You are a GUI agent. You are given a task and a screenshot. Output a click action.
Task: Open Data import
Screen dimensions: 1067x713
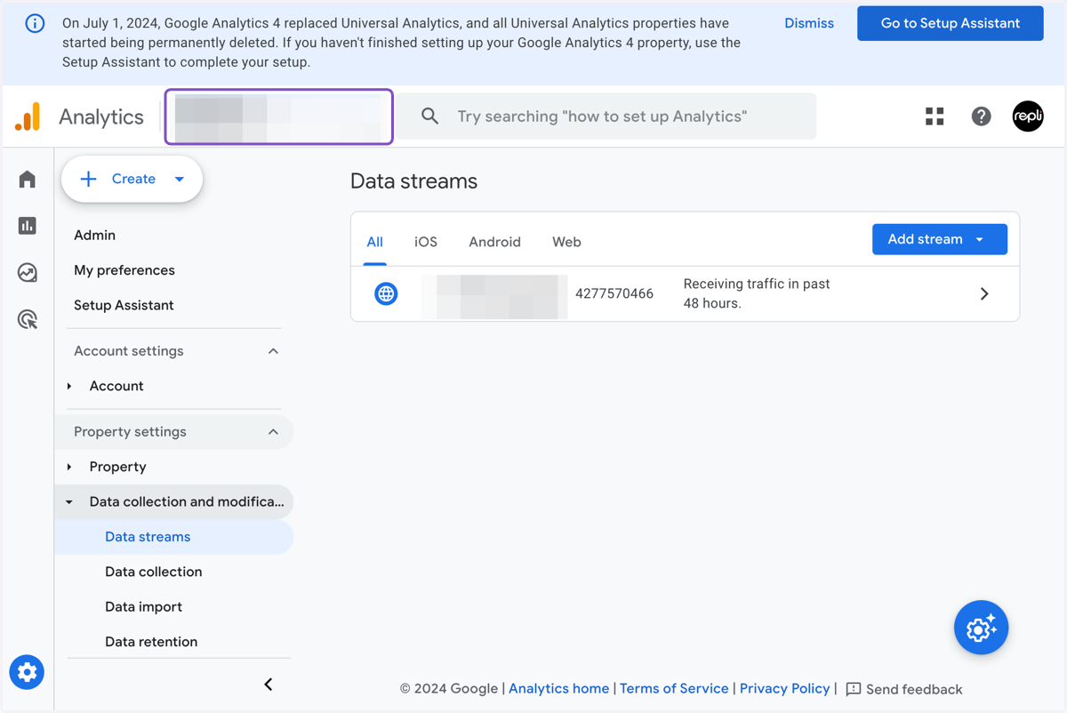143,606
